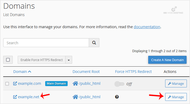Click home icon beside example.com document root
Screen dimensions: 190x104
[75, 83]
